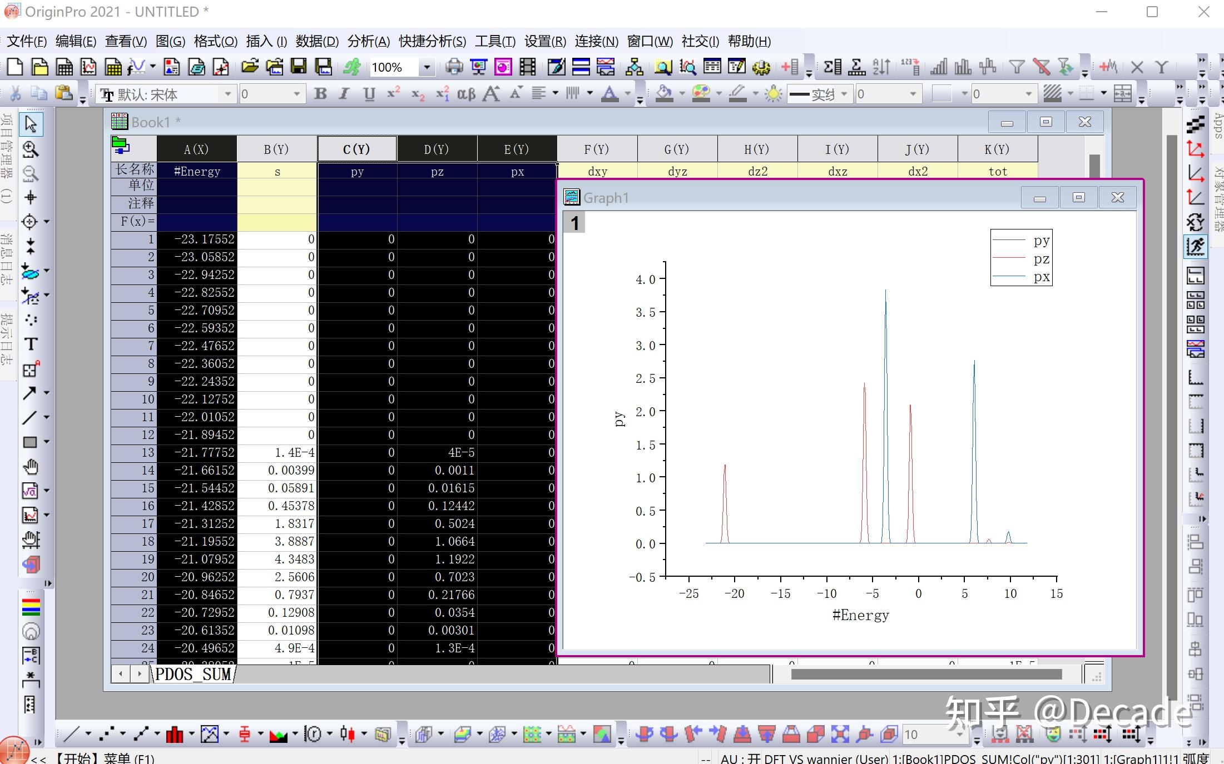Viewport: 1224px width, 764px height.
Task: Select the Arrow drawing tool
Action: [x=29, y=393]
